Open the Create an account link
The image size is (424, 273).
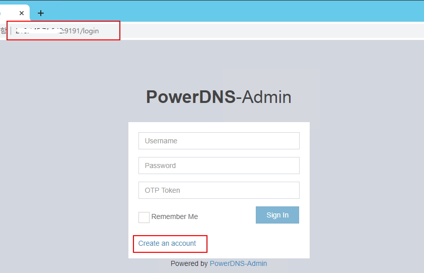click(167, 243)
